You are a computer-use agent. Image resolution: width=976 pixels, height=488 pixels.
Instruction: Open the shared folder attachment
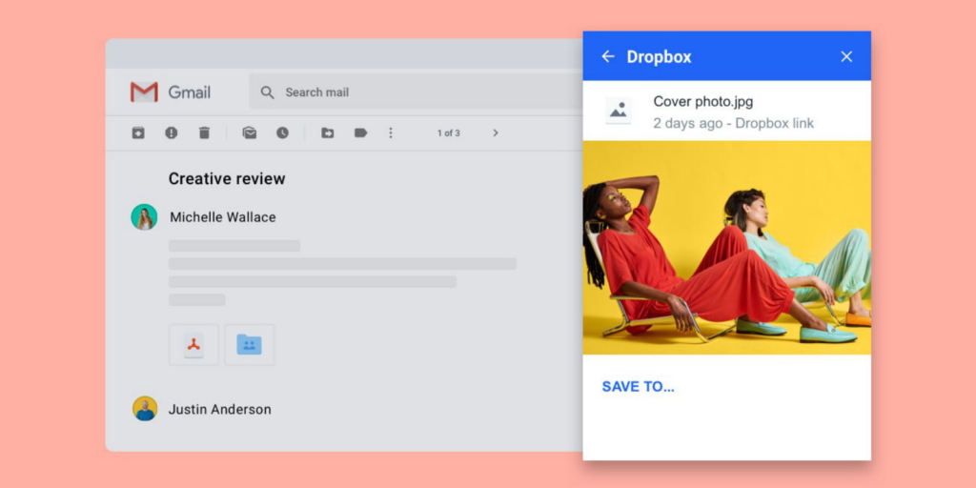(x=249, y=345)
